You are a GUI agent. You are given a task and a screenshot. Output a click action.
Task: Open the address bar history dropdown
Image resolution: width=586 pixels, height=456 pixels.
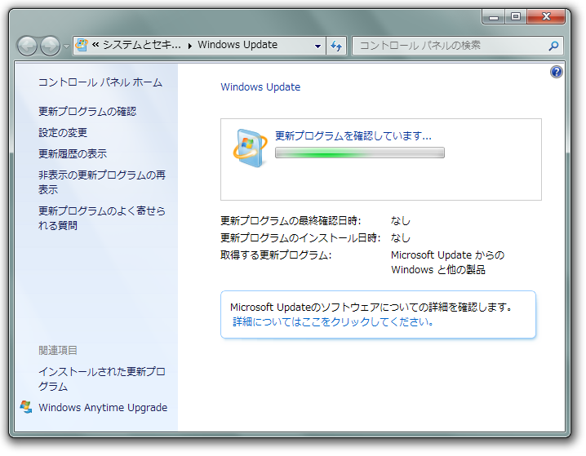(x=317, y=46)
